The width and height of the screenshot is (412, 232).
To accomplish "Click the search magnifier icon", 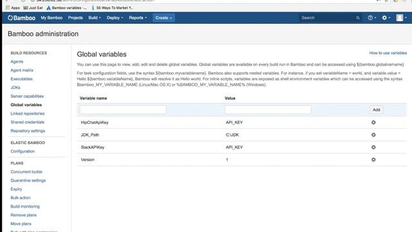I will (358, 18).
